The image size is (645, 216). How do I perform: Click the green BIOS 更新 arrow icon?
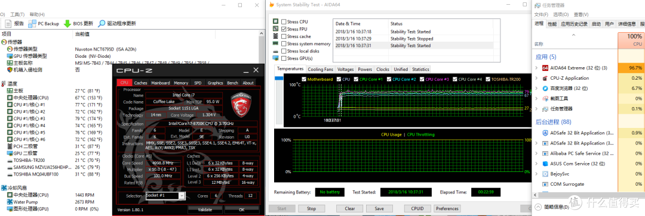point(67,23)
